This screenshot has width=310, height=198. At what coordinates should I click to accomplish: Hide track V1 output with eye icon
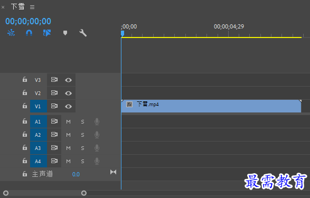69,106
